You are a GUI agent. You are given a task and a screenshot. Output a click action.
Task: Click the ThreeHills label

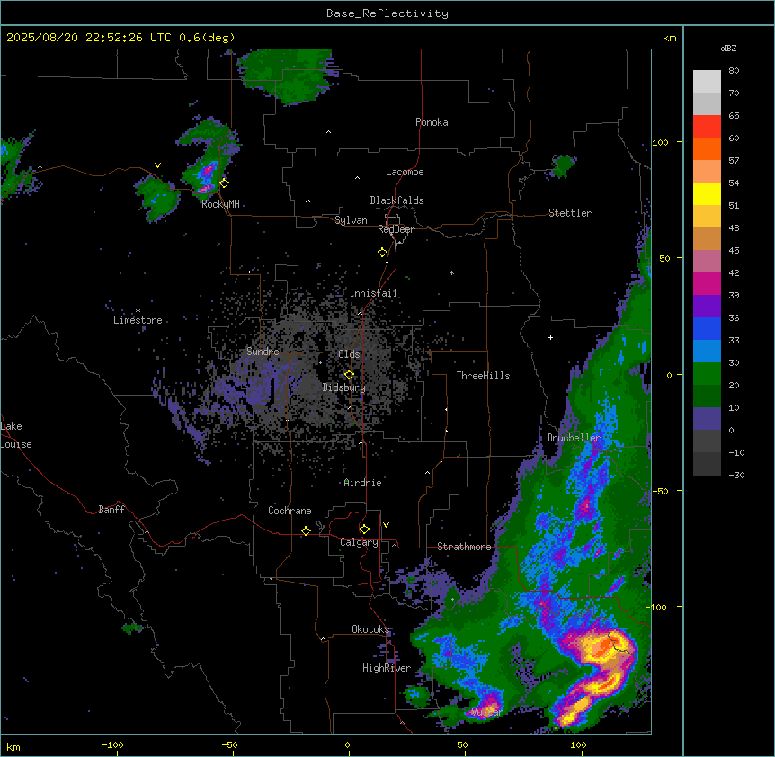click(x=483, y=376)
